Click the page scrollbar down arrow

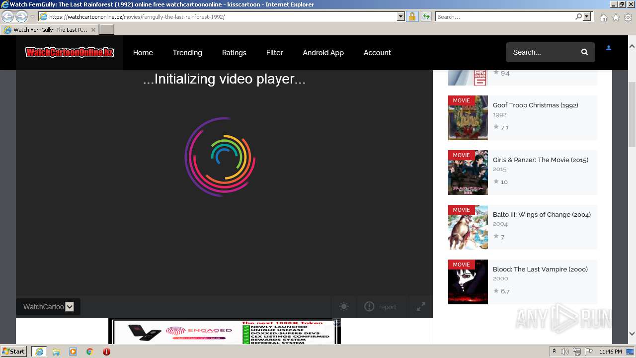click(x=632, y=334)
